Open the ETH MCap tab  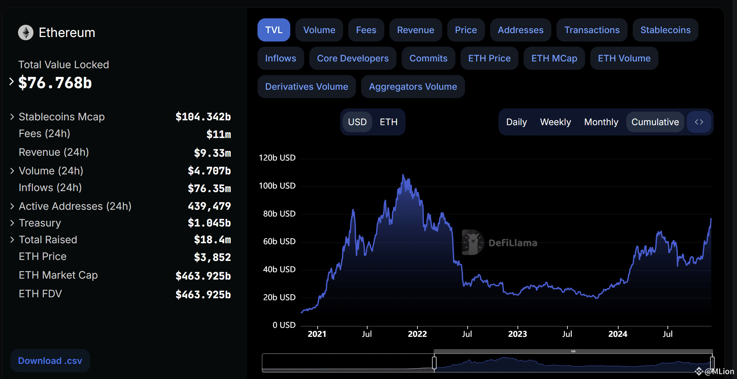[x=554, y=58]
